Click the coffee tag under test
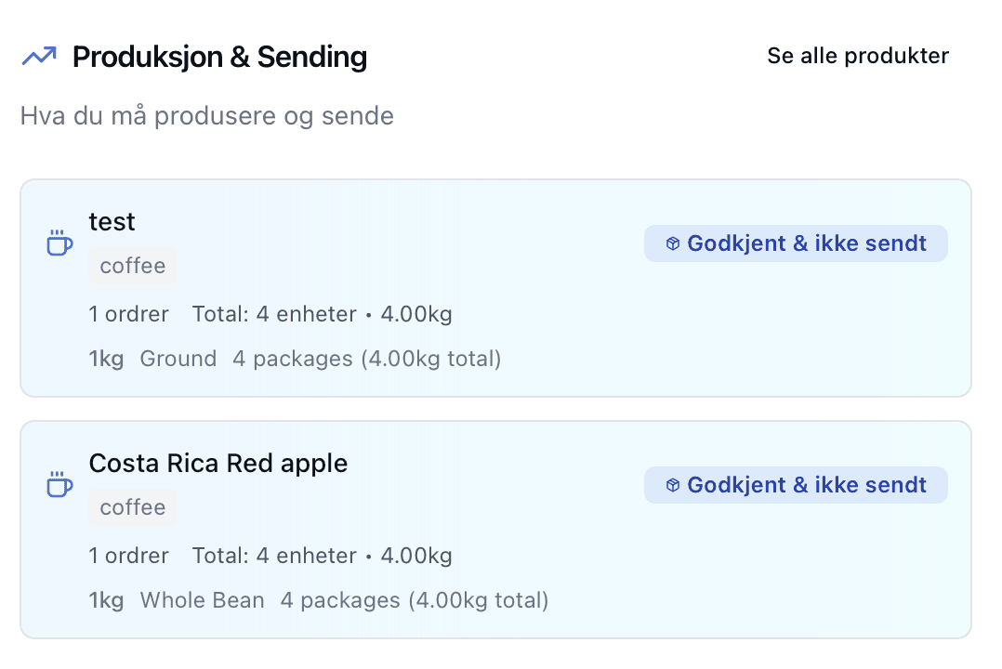The height and width of the screenshot is (669, 1002). click(133, 266)
